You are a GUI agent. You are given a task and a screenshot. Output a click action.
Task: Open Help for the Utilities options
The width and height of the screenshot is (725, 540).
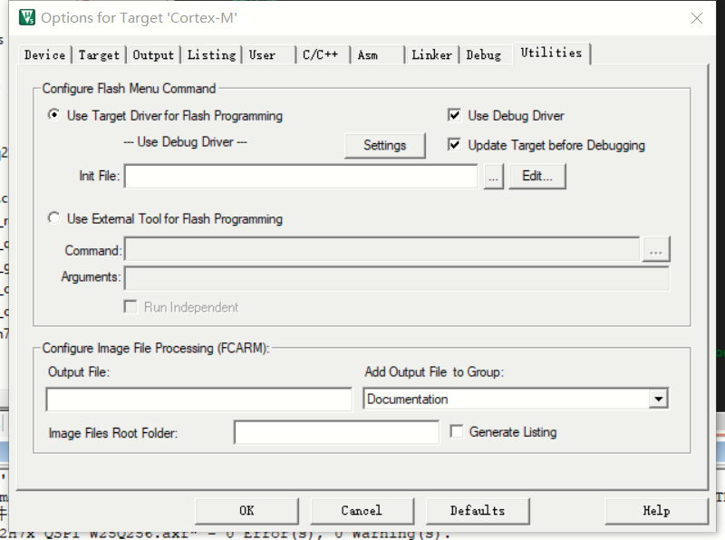[x=656, y=511]
